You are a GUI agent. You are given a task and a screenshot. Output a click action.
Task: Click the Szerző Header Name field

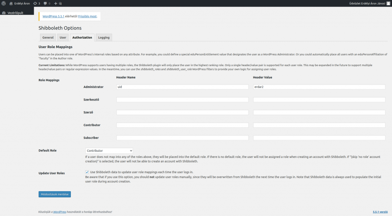[x=183, y=112]
